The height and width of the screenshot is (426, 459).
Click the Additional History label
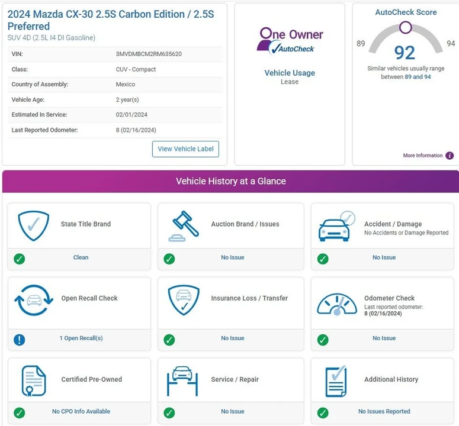coord(391,379)
